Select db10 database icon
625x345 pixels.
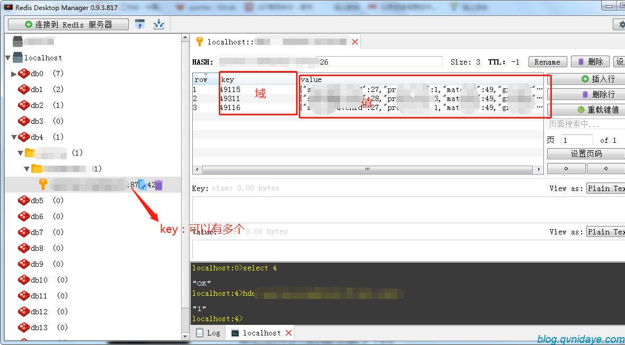(24, 280)
